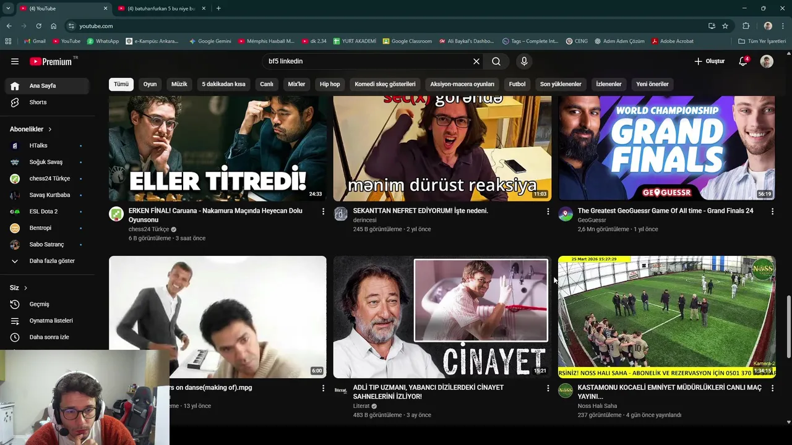Image resolution: width=792 pixels, height=445 pixels.
Task: Click the Oluştur create button
Action: pyautogui.click(x=709, y=61)
